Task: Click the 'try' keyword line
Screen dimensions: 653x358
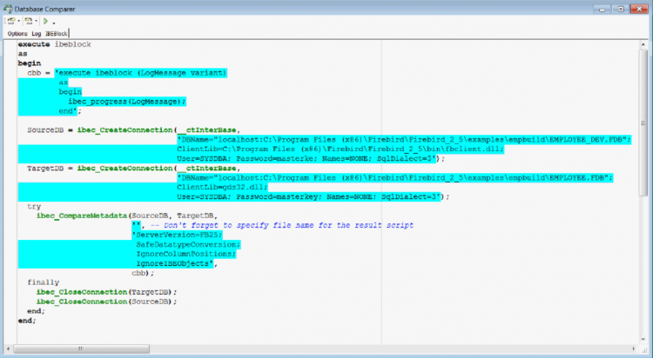Action: (x=34, y=206)
